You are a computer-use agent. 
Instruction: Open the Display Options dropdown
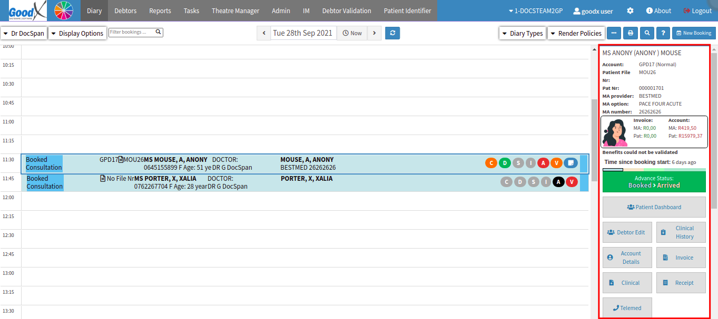(x=77, y=33)
